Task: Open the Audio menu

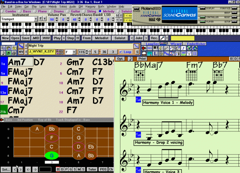Action: pos(72,7)
